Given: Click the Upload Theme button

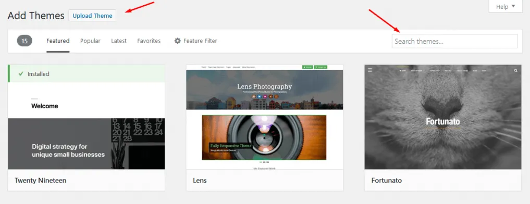Looking at the screenshot, I should click(x=92, y=16).
